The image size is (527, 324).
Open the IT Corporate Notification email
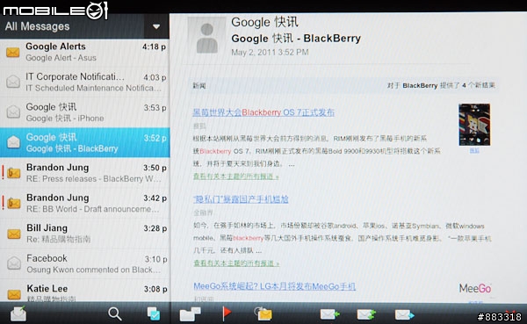pos(84,82)
